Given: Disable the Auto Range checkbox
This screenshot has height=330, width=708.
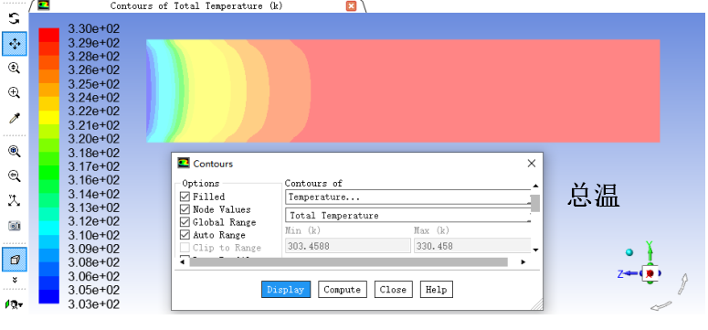Looking at the screenshot, I should pyautogui.click(x=185, y=235).
